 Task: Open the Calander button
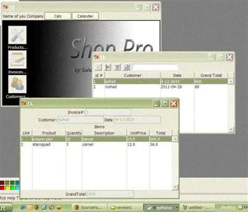(x=85, y=16)
